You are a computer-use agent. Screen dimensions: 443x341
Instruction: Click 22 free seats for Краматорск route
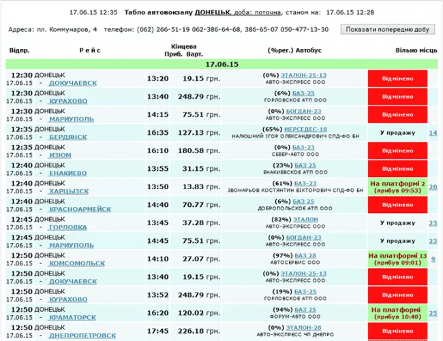[433, 313]
